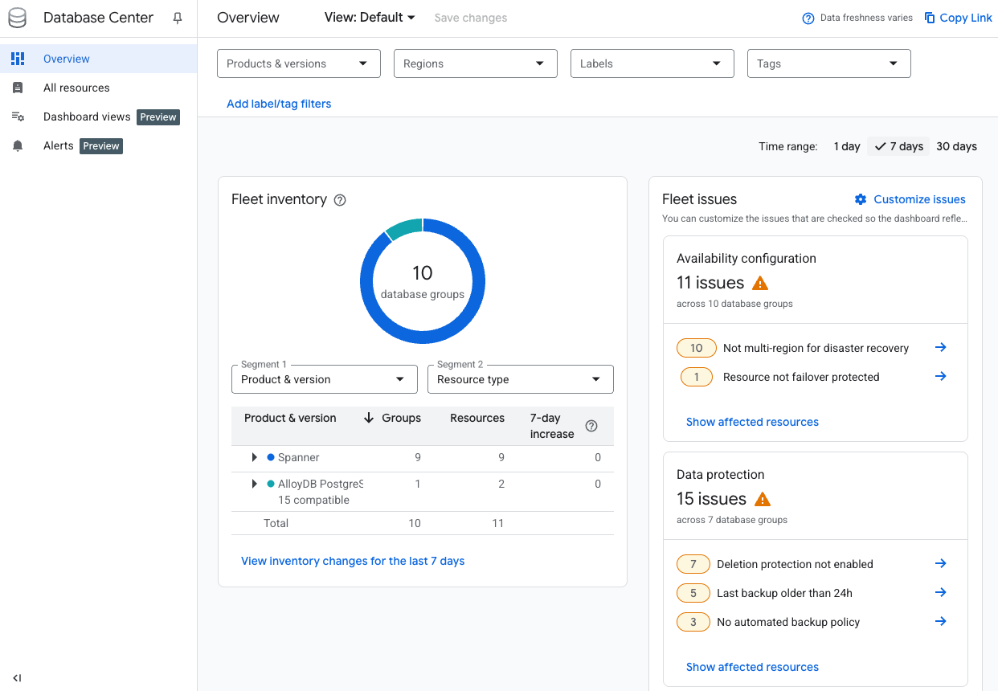
Task: Choose the 7 days time range
Action: coord(900,146)
